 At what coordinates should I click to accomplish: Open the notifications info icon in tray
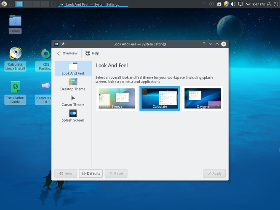coord(212,4)
